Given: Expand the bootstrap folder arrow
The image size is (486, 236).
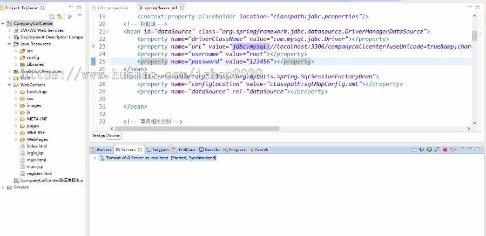Looking at the screenshot, I should pos(16,92).
